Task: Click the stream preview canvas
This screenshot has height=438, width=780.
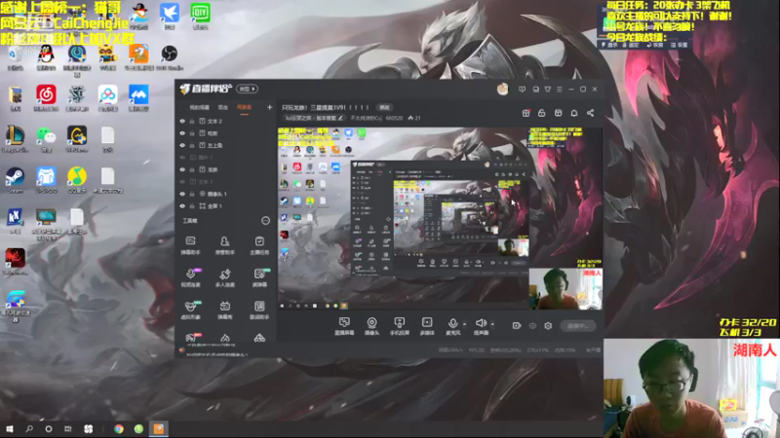Action: coord(440,218)
